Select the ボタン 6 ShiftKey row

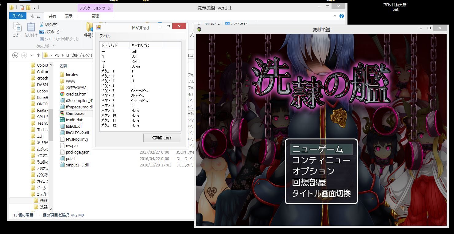(140, 96)
